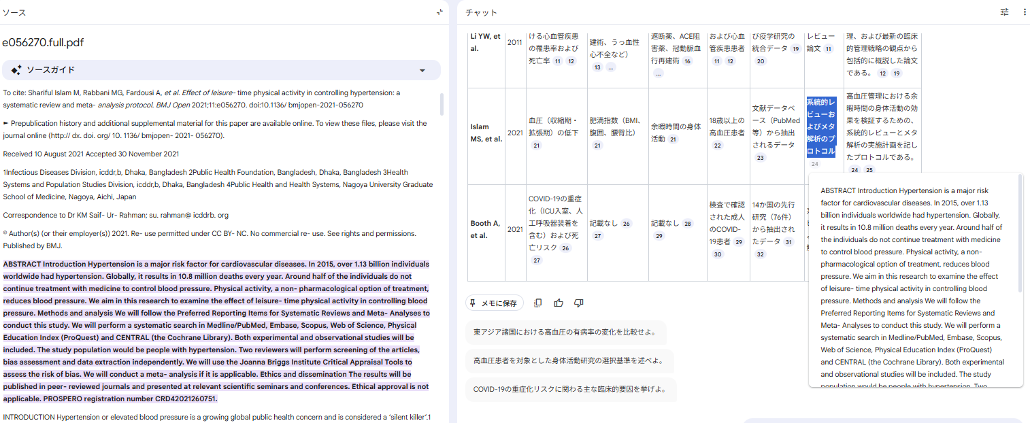The image size is (1030, 423).
Task: Select citation chip 24 below the highlighted text
Action: point(814,164)
